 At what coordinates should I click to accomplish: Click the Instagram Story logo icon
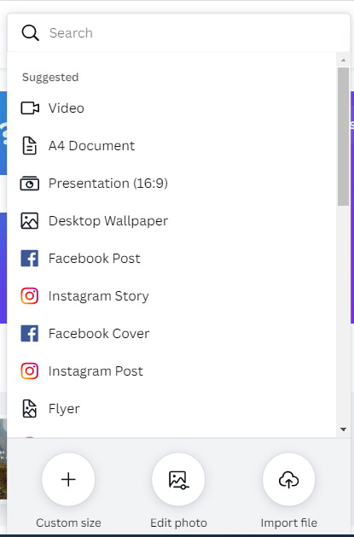click(30, 296)
